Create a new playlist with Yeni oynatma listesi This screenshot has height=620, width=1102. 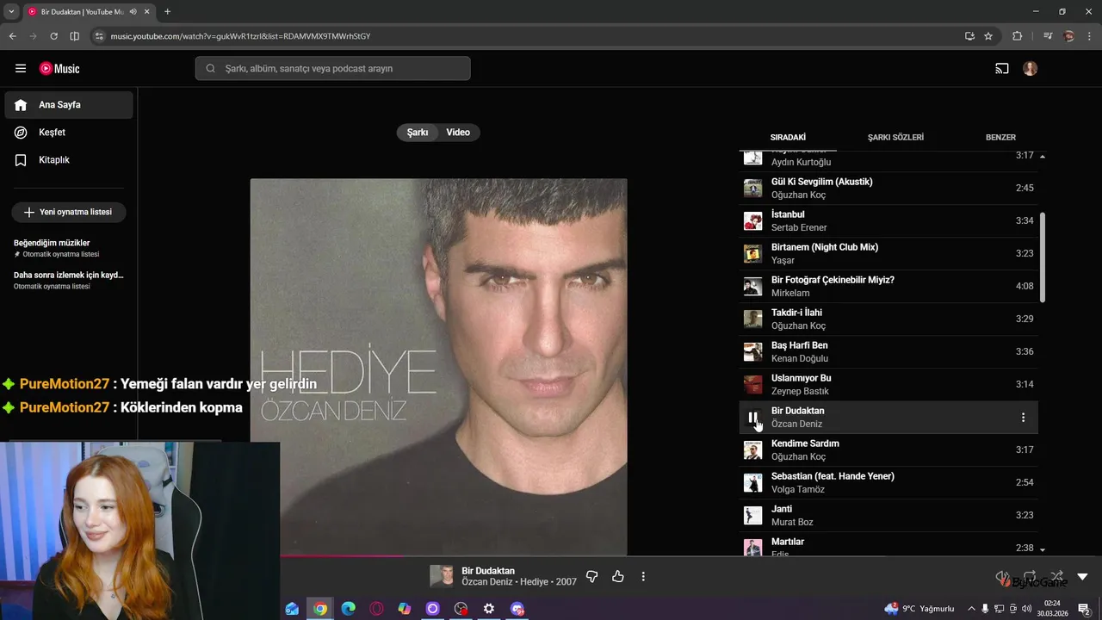tap(69, 212)
